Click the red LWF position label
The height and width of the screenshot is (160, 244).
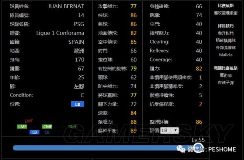[29, 121]
